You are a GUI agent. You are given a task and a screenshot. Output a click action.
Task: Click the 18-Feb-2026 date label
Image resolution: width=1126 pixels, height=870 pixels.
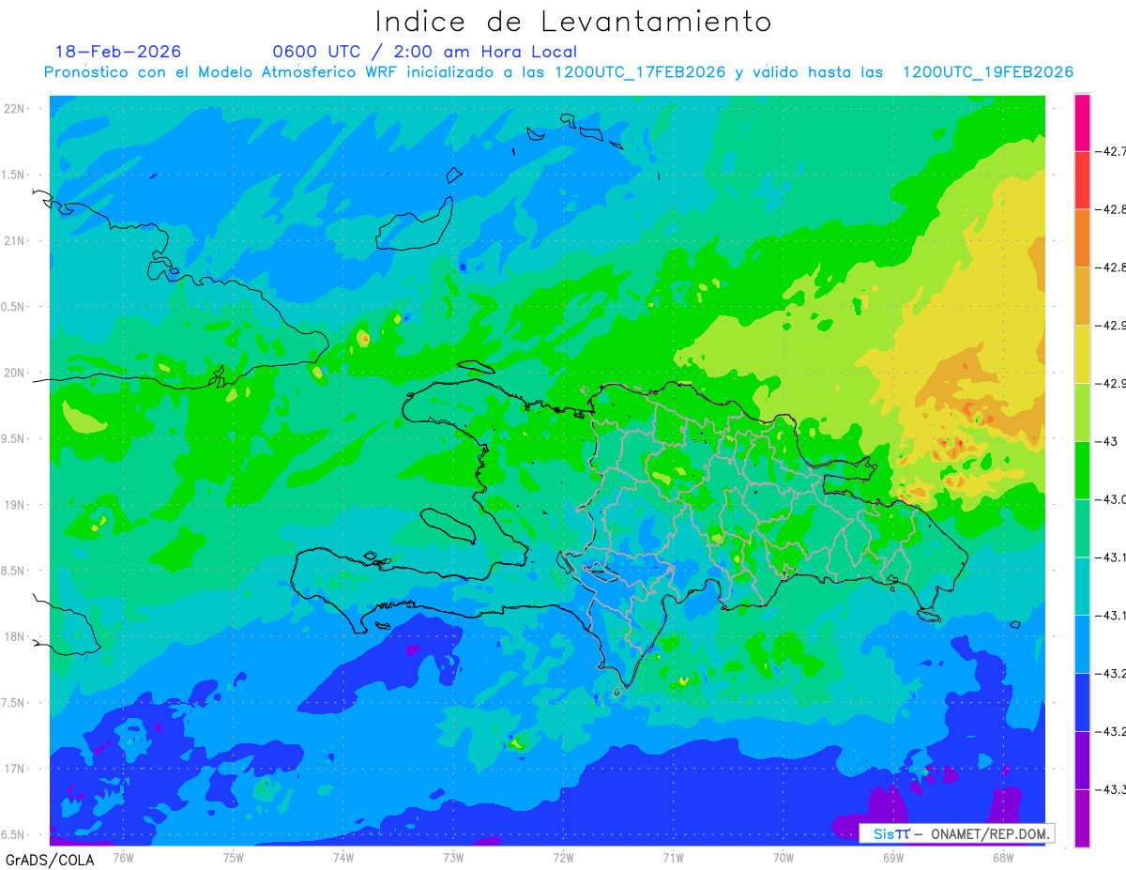118,52
